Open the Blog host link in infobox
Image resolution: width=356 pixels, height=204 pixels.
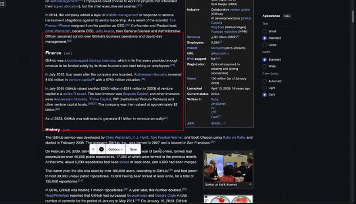(x=218, y=27)
